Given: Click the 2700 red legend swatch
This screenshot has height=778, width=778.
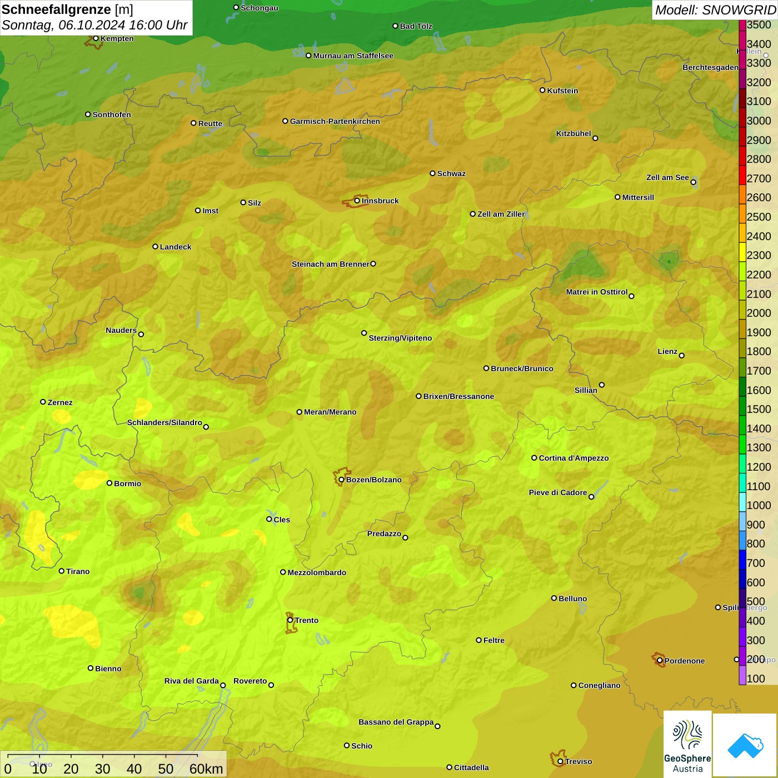Looking at the screenshot, I should tap(742, 176).
